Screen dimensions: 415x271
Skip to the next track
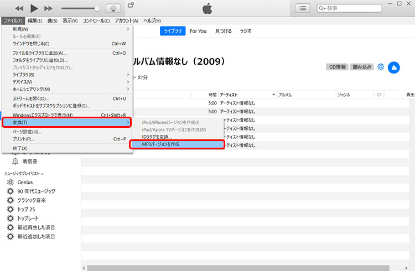coord(48,8)
